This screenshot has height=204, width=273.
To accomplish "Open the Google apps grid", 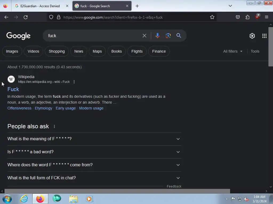I will point(264,36).
